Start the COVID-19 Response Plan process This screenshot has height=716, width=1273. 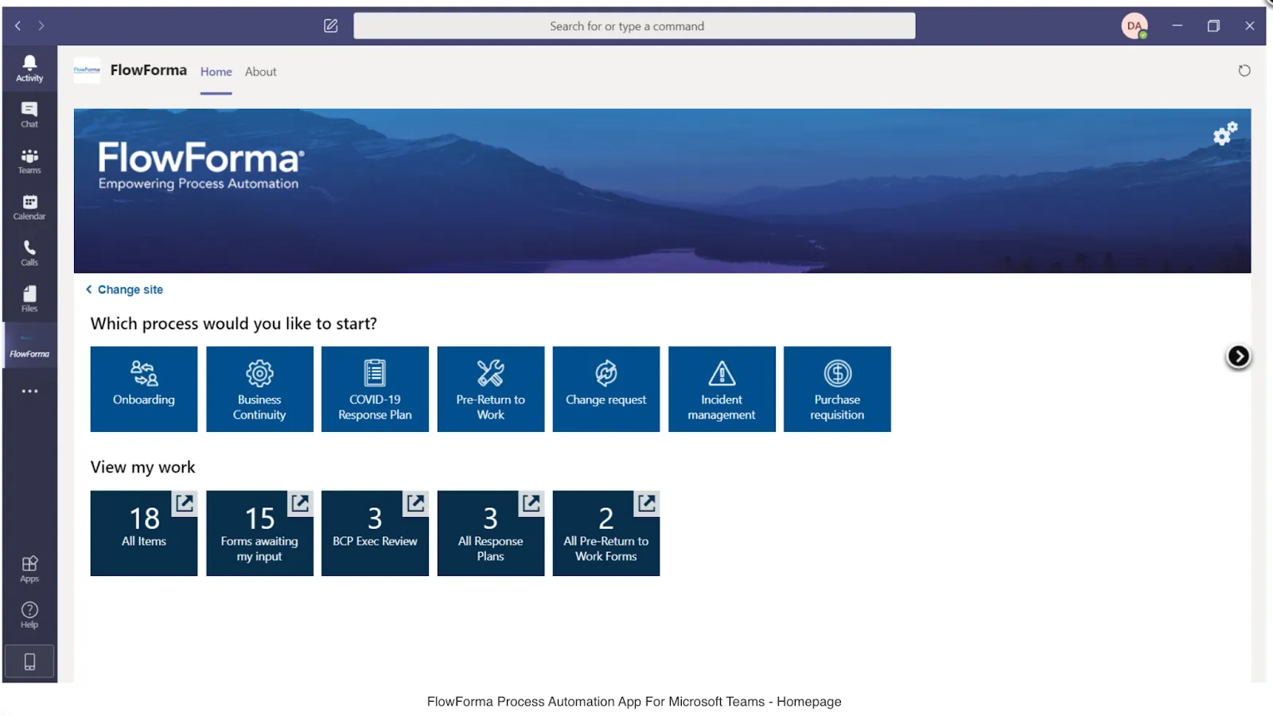pos(375,389)
